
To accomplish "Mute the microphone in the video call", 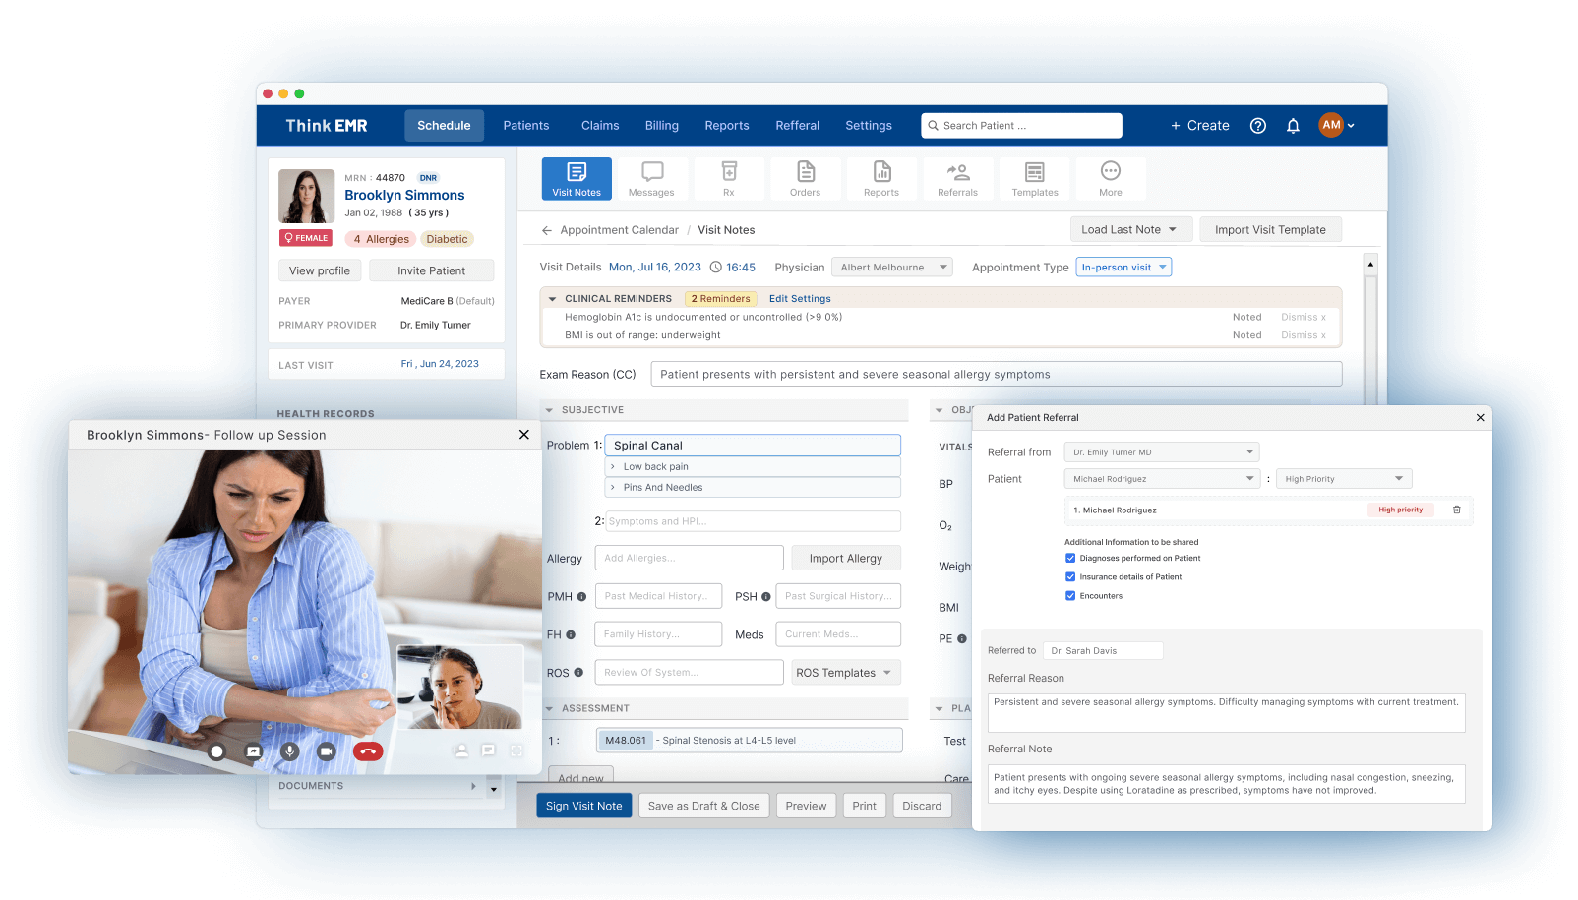I will pos(289,750).
